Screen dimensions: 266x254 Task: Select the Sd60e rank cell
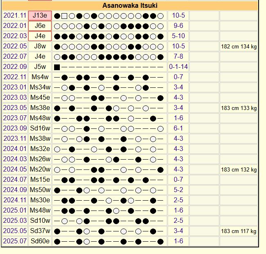coord(40,241)
